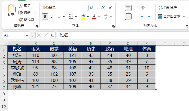The image size is (189, 111).
Task: Select column H header
Action: pos(147,43)
